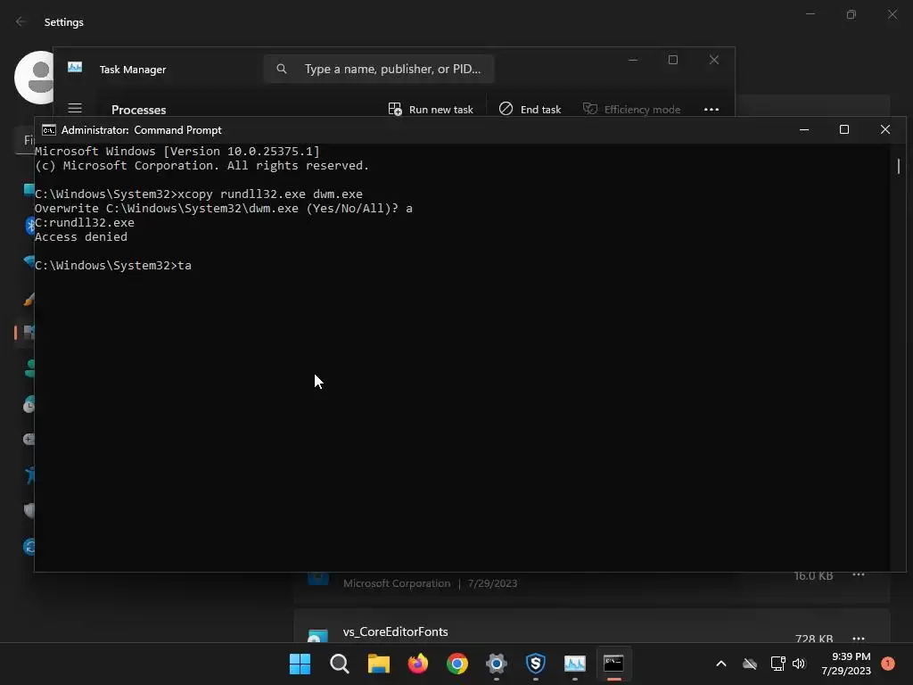Image resolution: width=913 pixels, height=685 pixels.
Task: Open the blue shield S taskbar app
Action: [536, 664]
